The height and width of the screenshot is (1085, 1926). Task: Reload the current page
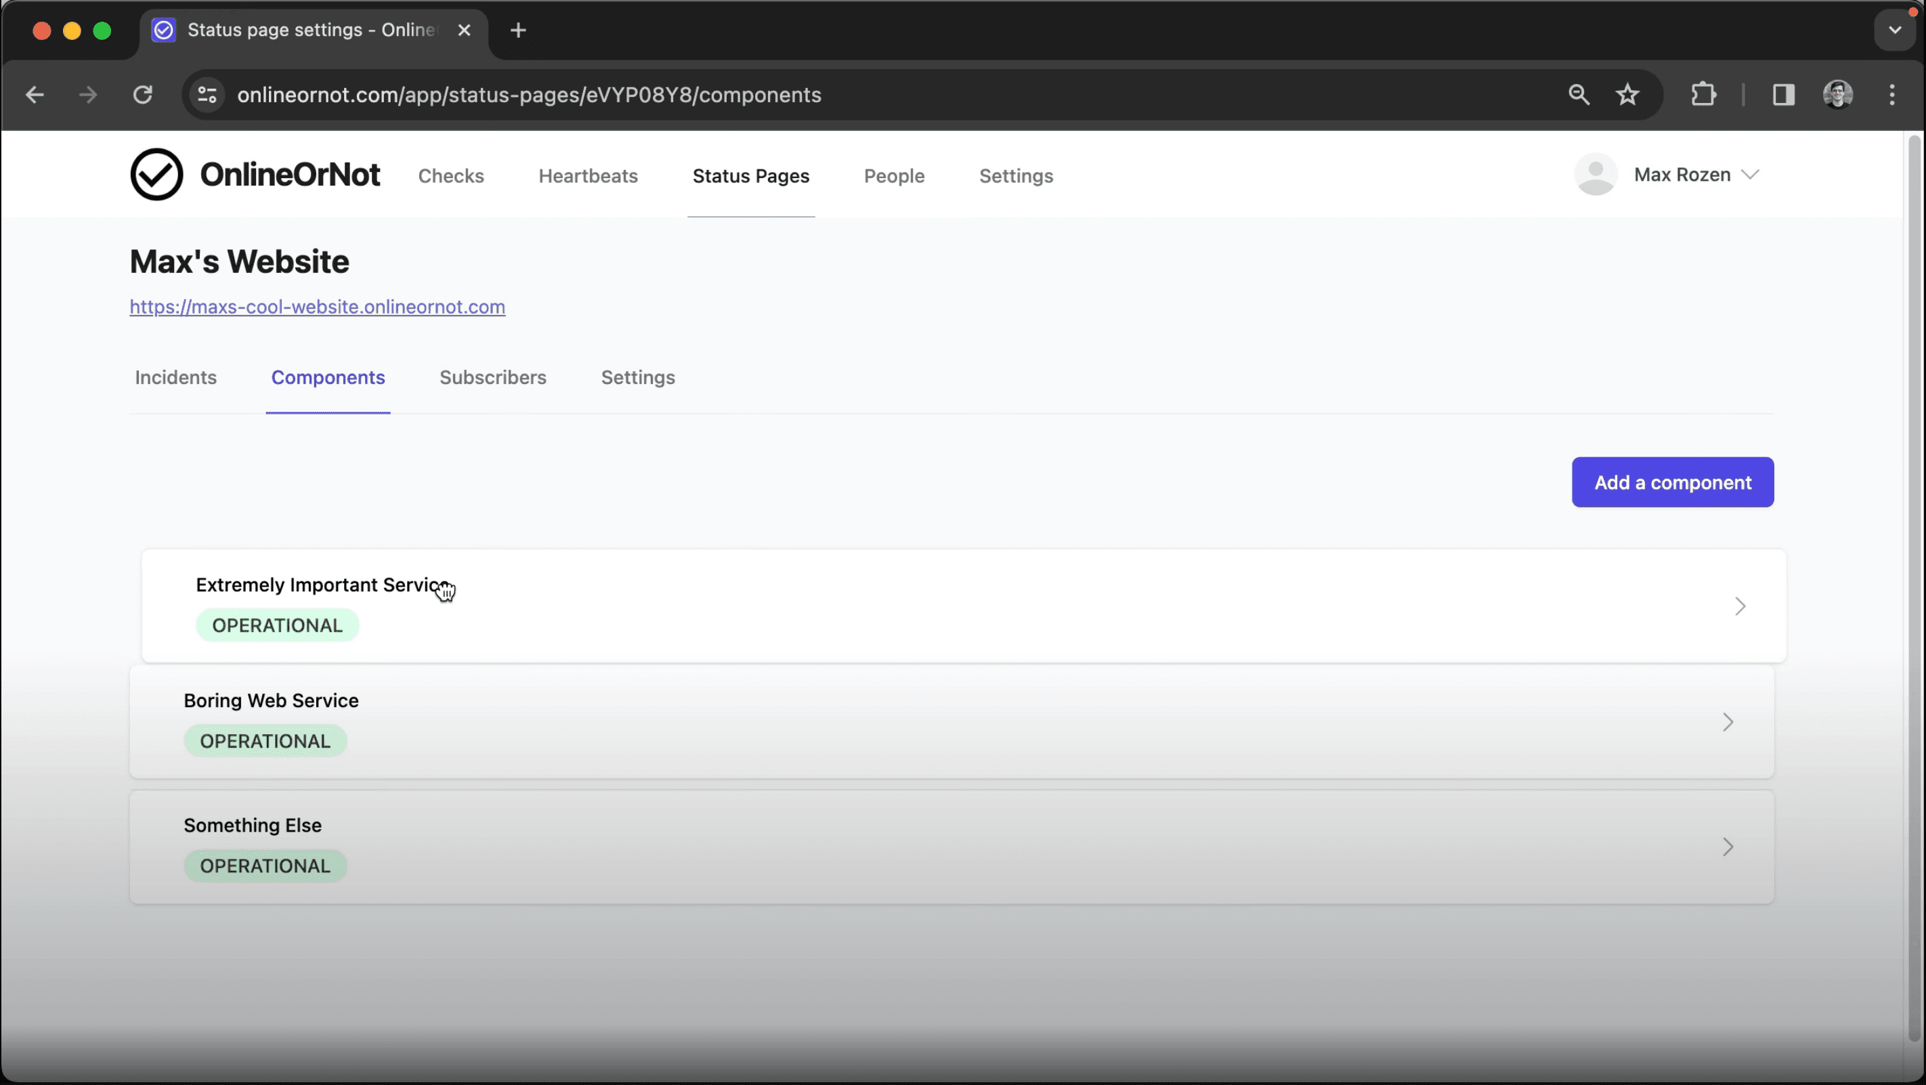[143, 94]
